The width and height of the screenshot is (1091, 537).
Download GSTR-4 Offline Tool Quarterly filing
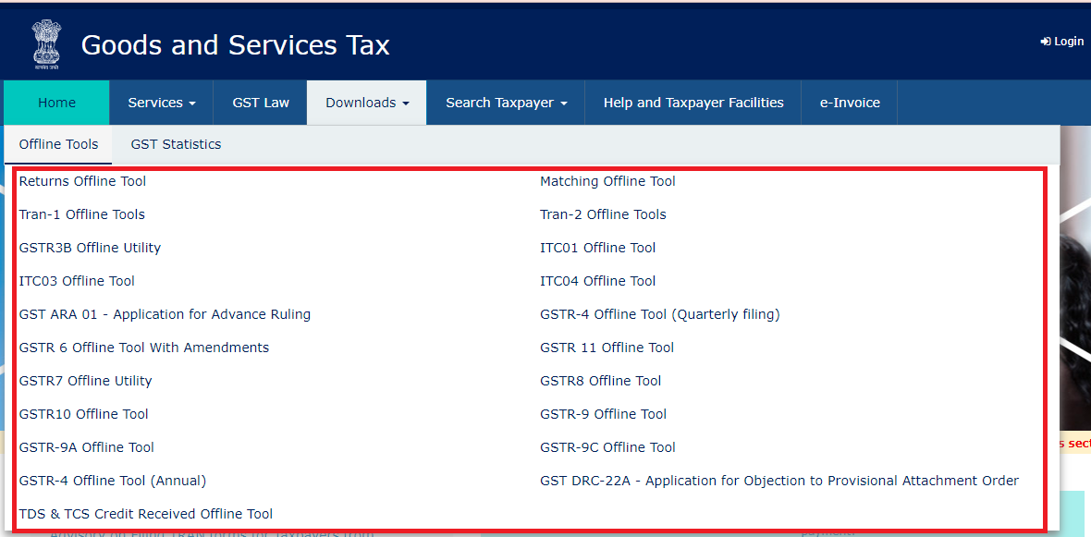[659, 313]
